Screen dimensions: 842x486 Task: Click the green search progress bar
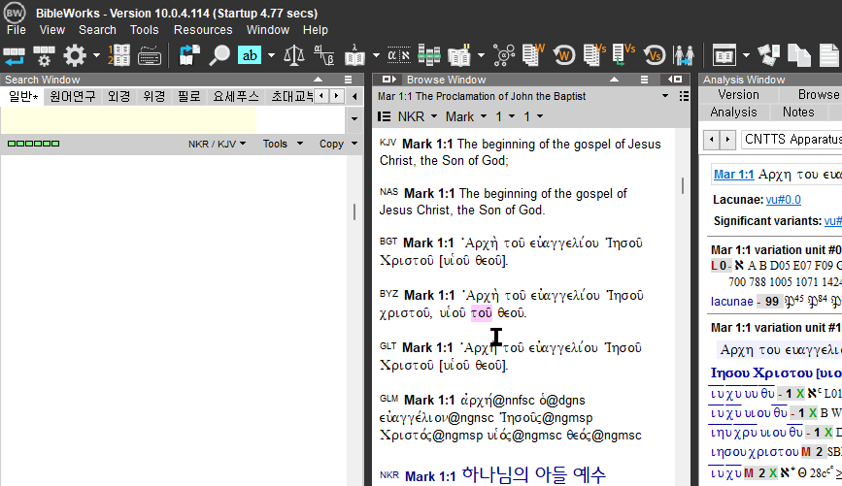click(x=33, y=144)
